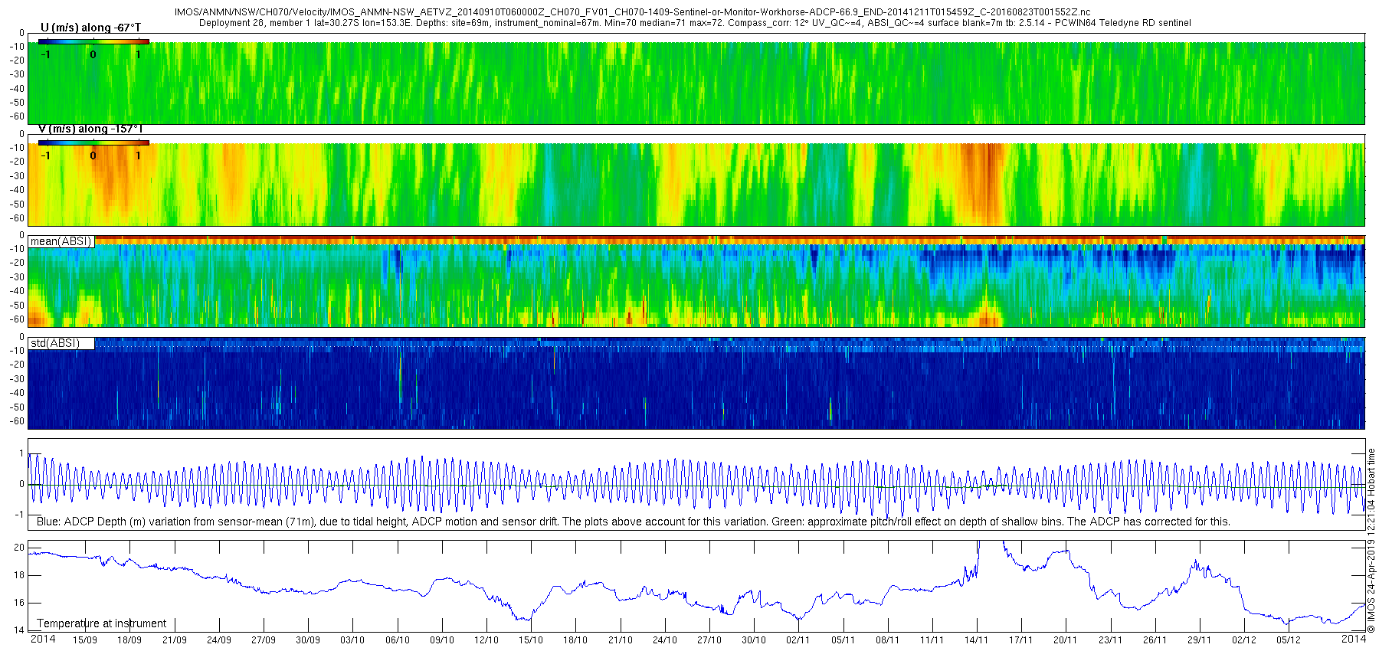Click the 20/11 date tick label
This screenshot has width=1379, height=651.
coord(1065,640)
